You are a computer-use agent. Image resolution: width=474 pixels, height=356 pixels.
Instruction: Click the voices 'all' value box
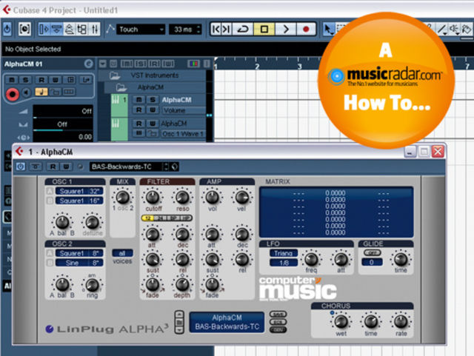click(122, 253)
